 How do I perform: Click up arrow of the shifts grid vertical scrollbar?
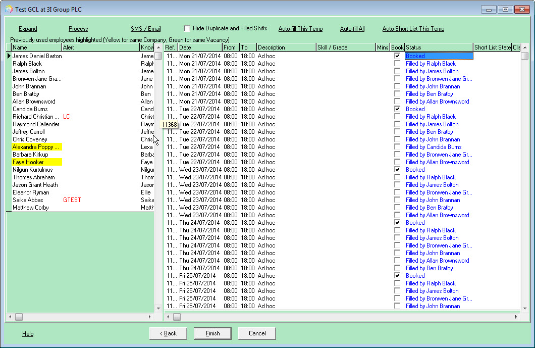point(525,47)
